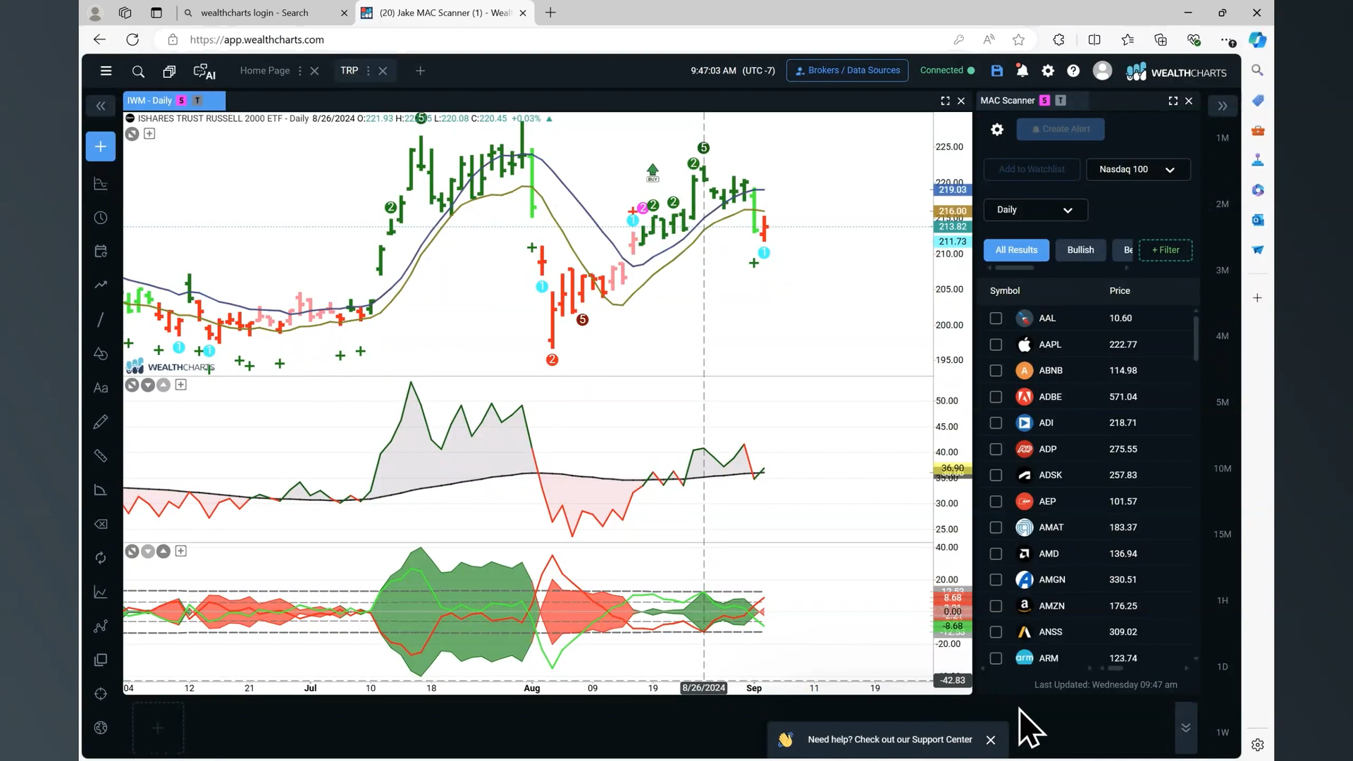Select the Bullish scanner tab
The height and width of the screenshot is (761, 1353).
point(1080,250)
